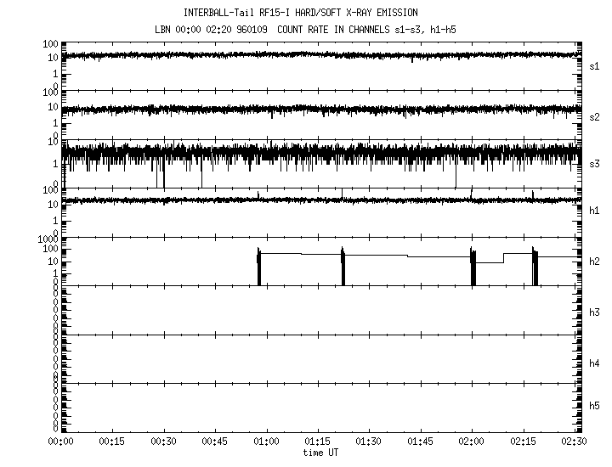Click the s2 channel label
The width and height of the screenshot is (612, 467).
(x=595, y=116)
